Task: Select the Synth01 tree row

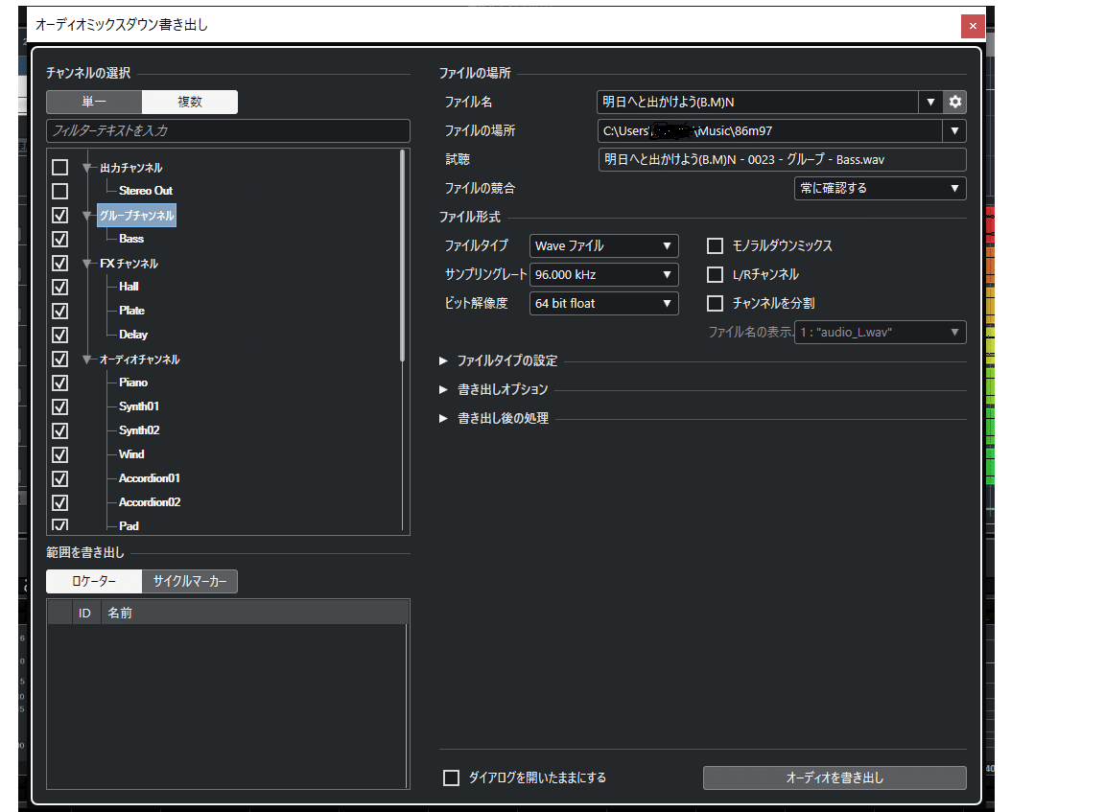Action: 139,406
